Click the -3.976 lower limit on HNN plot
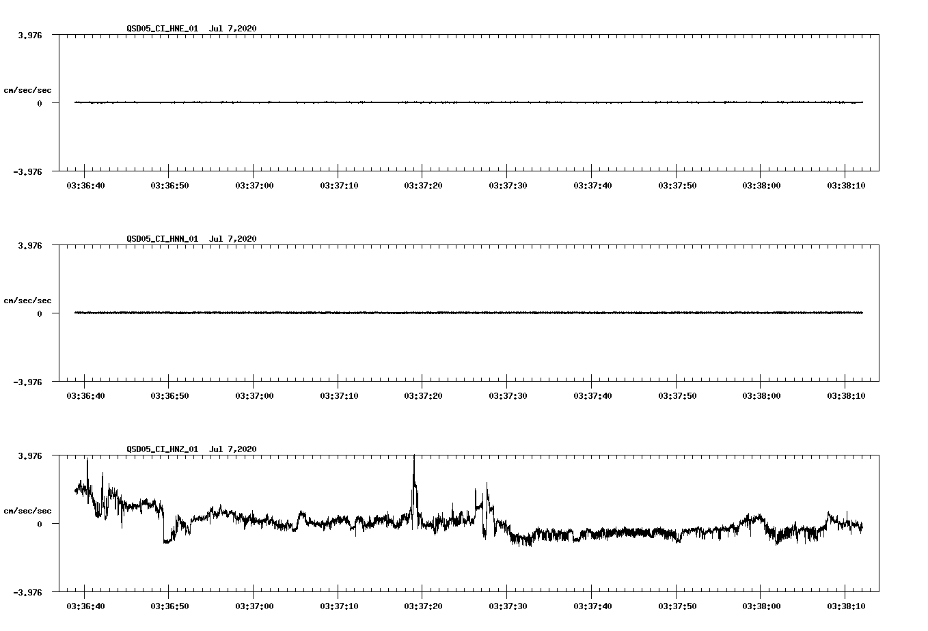The image size is (928, 631). click(x=27, y=382)
